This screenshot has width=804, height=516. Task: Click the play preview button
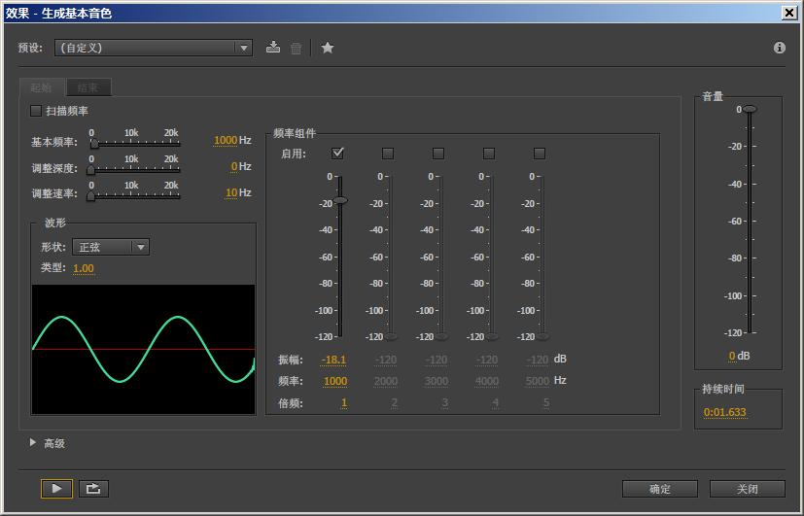point(57,489)
